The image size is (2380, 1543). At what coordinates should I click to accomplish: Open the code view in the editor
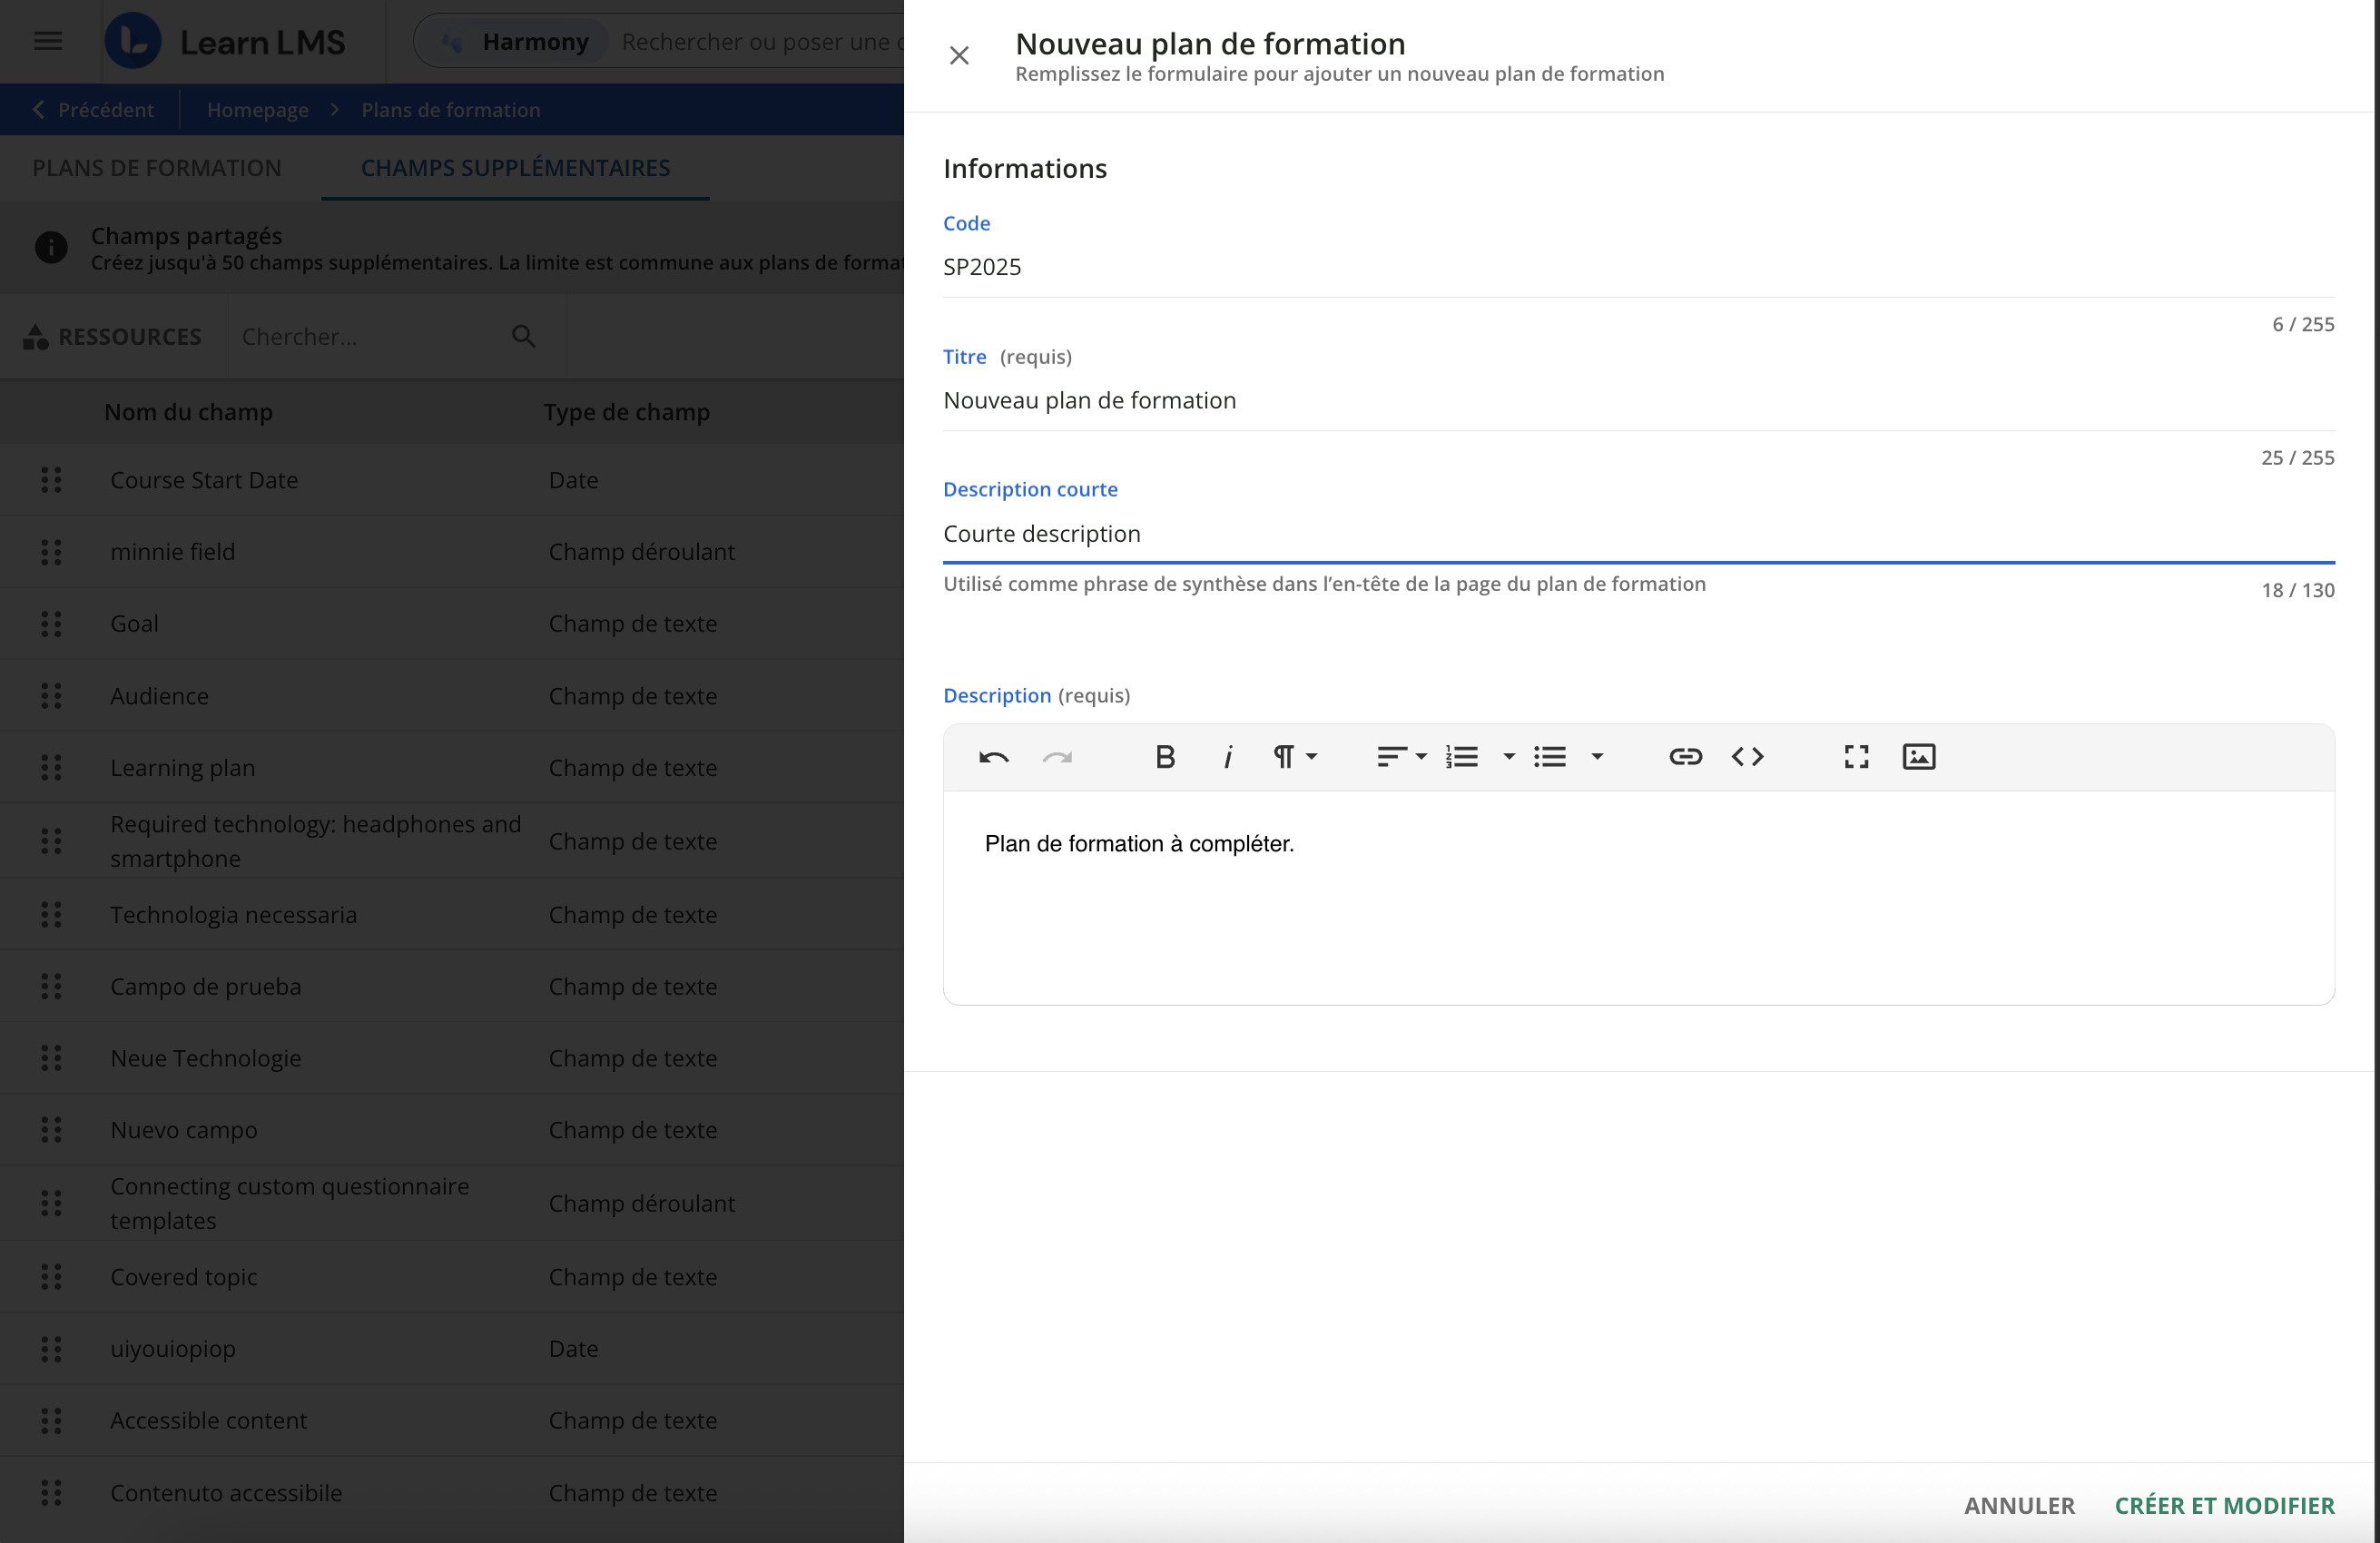(1748, 757)
